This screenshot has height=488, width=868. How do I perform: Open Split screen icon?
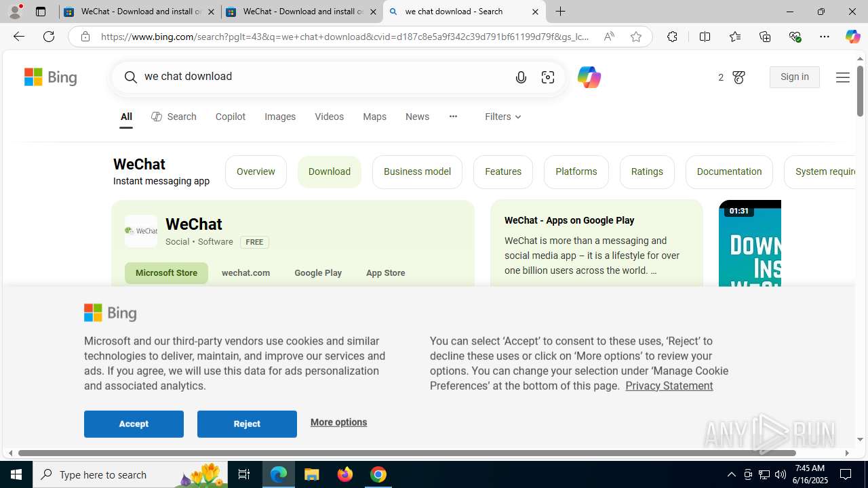[x=705, y=37]
